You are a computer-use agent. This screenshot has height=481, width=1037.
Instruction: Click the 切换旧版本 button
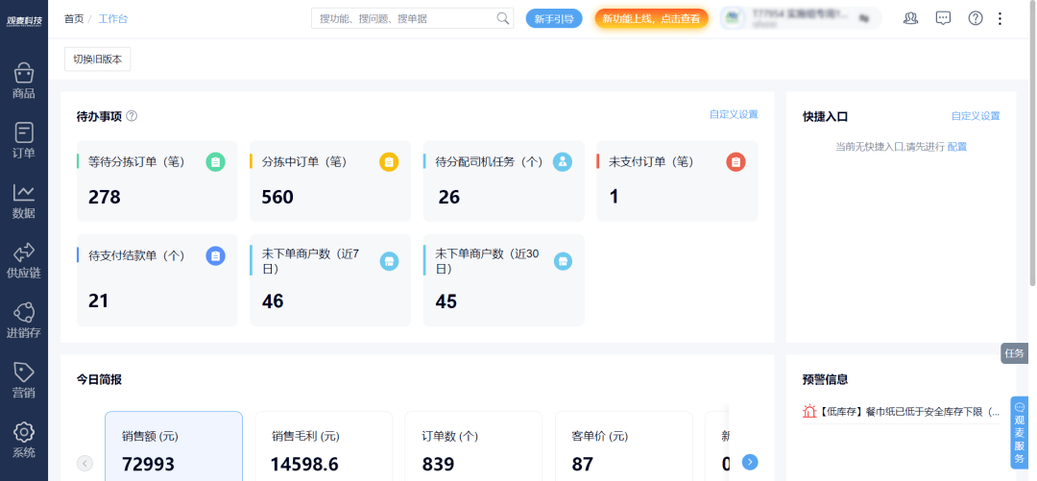coord(97,59)
